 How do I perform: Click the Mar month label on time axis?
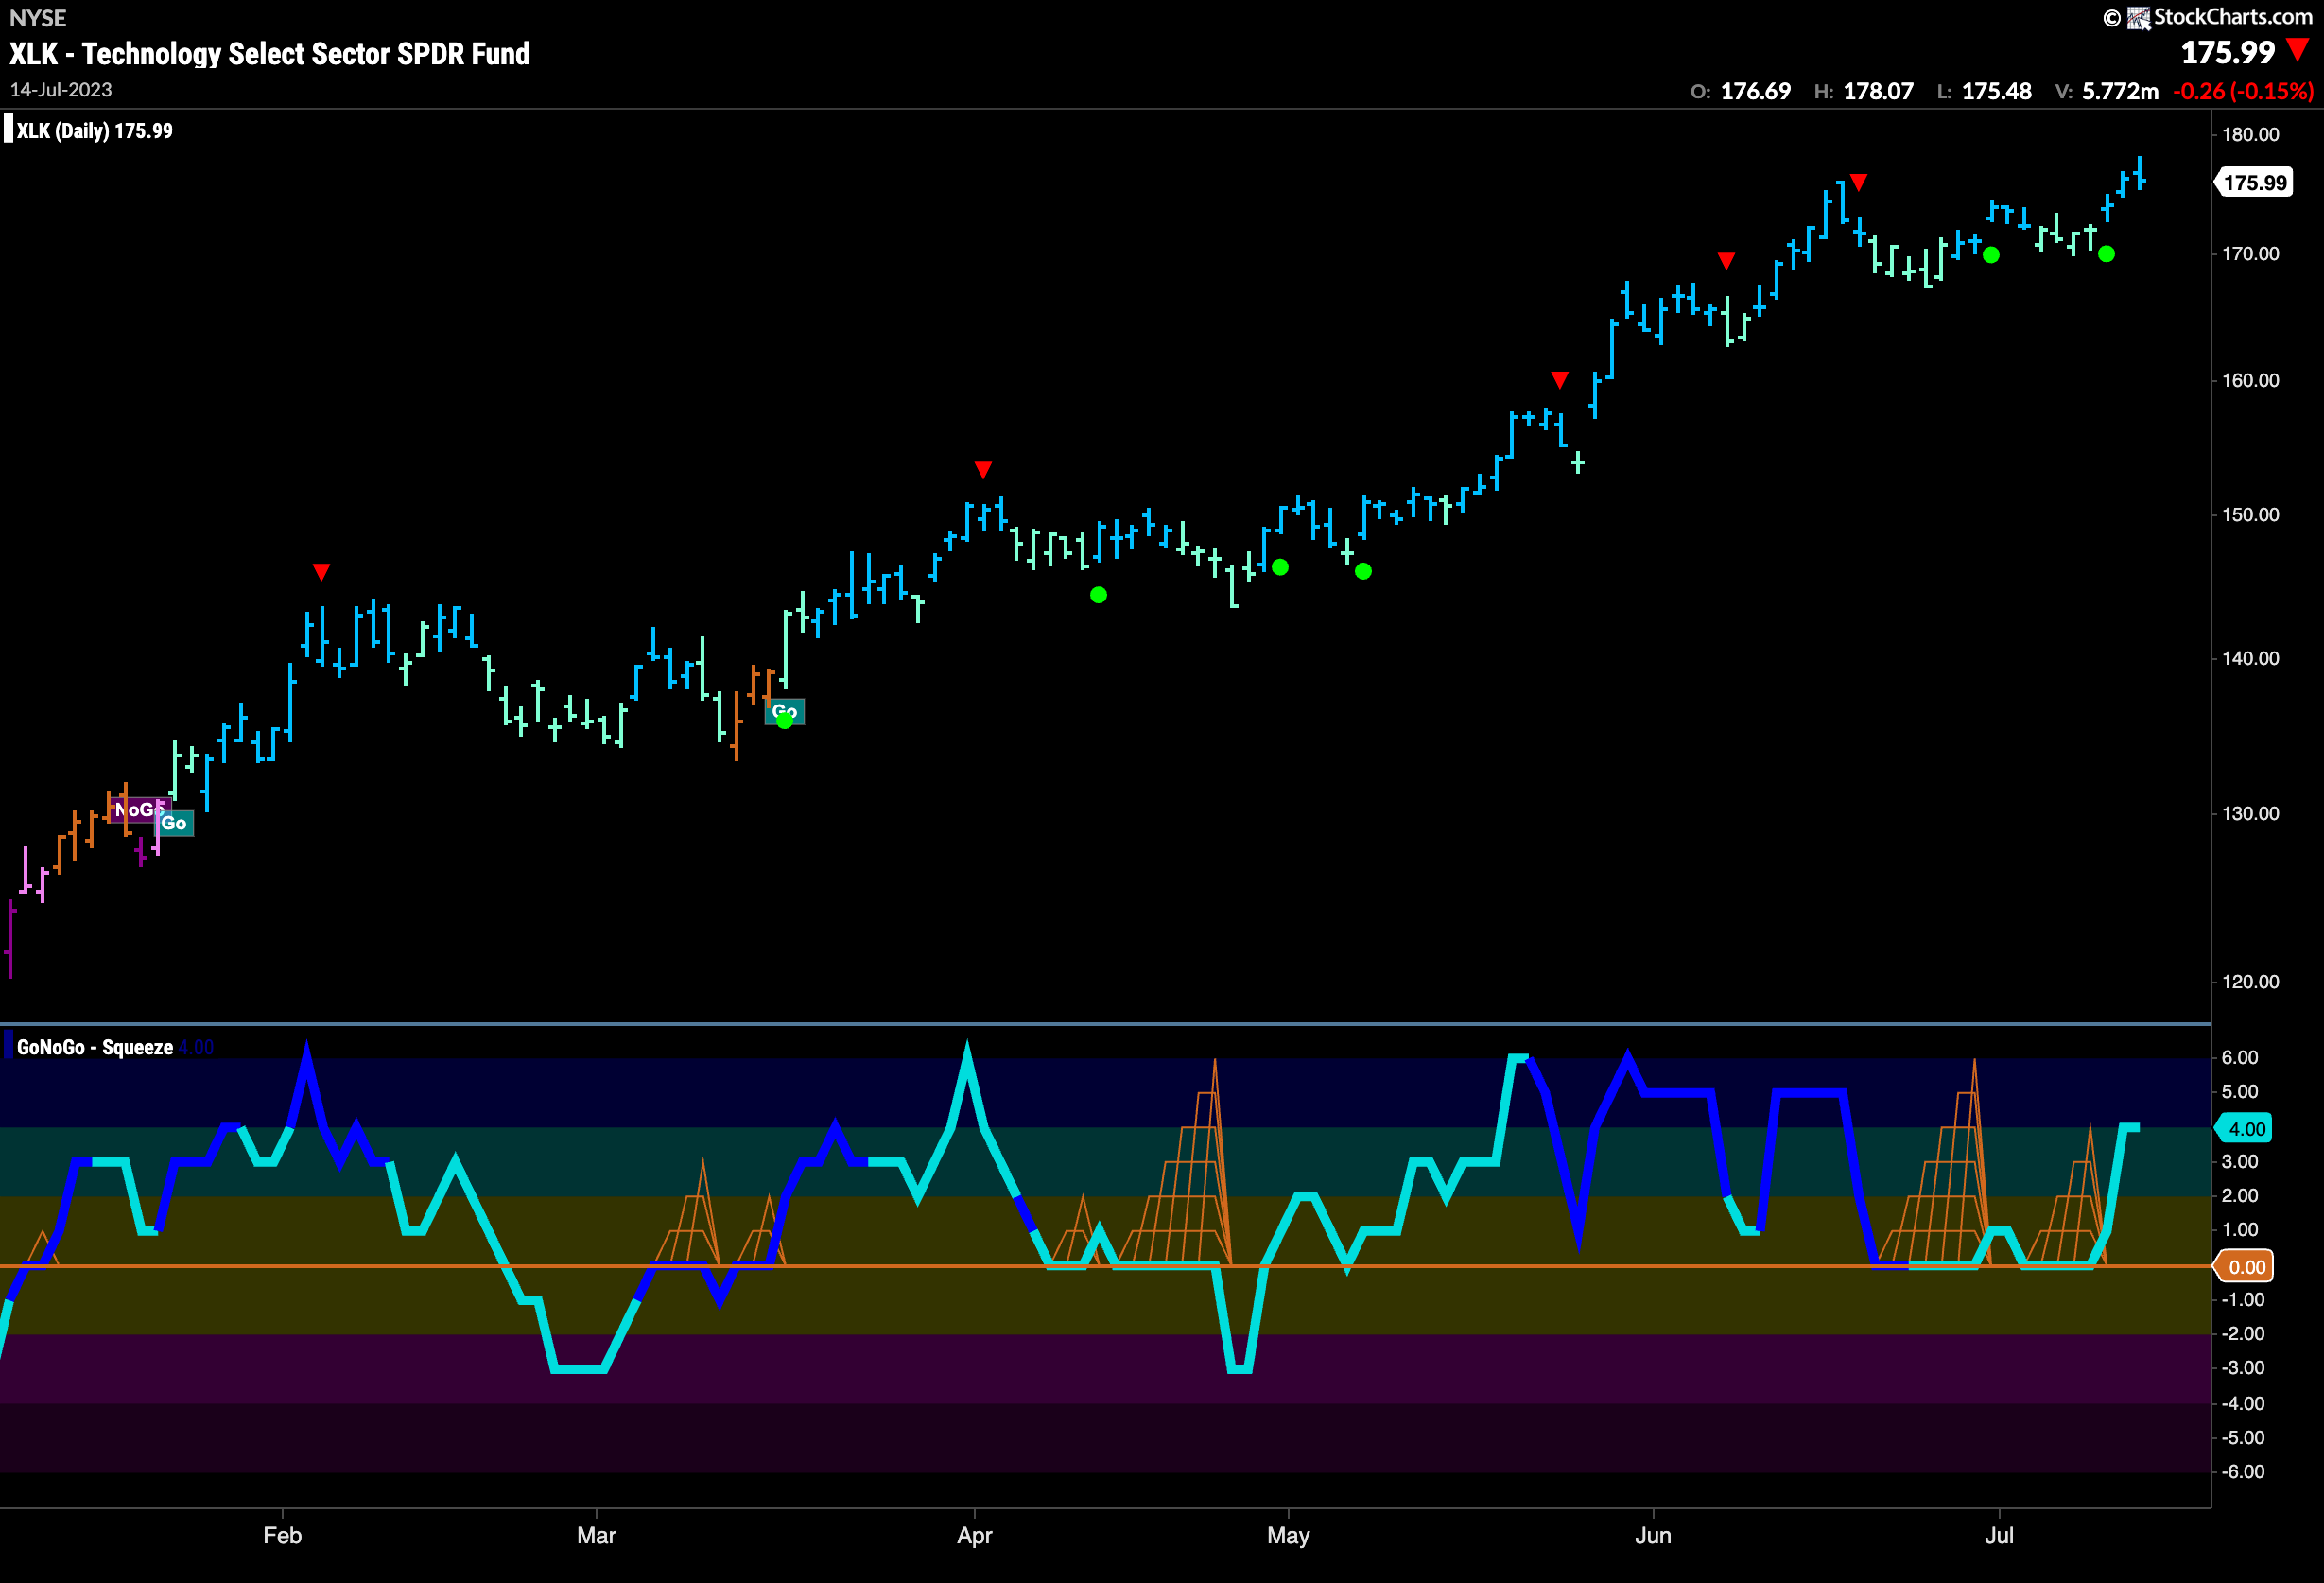click(597, 1535)
